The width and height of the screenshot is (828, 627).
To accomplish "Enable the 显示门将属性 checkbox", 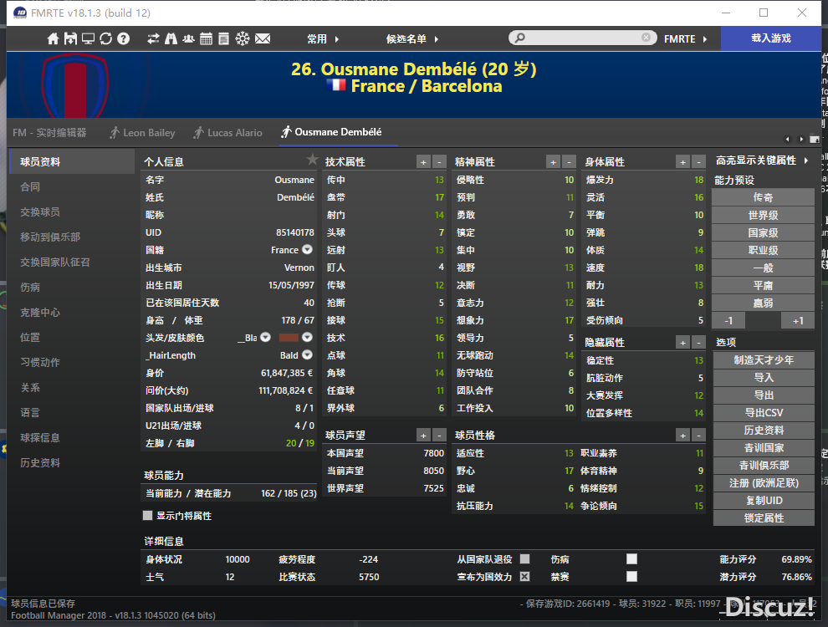I will pos(148,516).
